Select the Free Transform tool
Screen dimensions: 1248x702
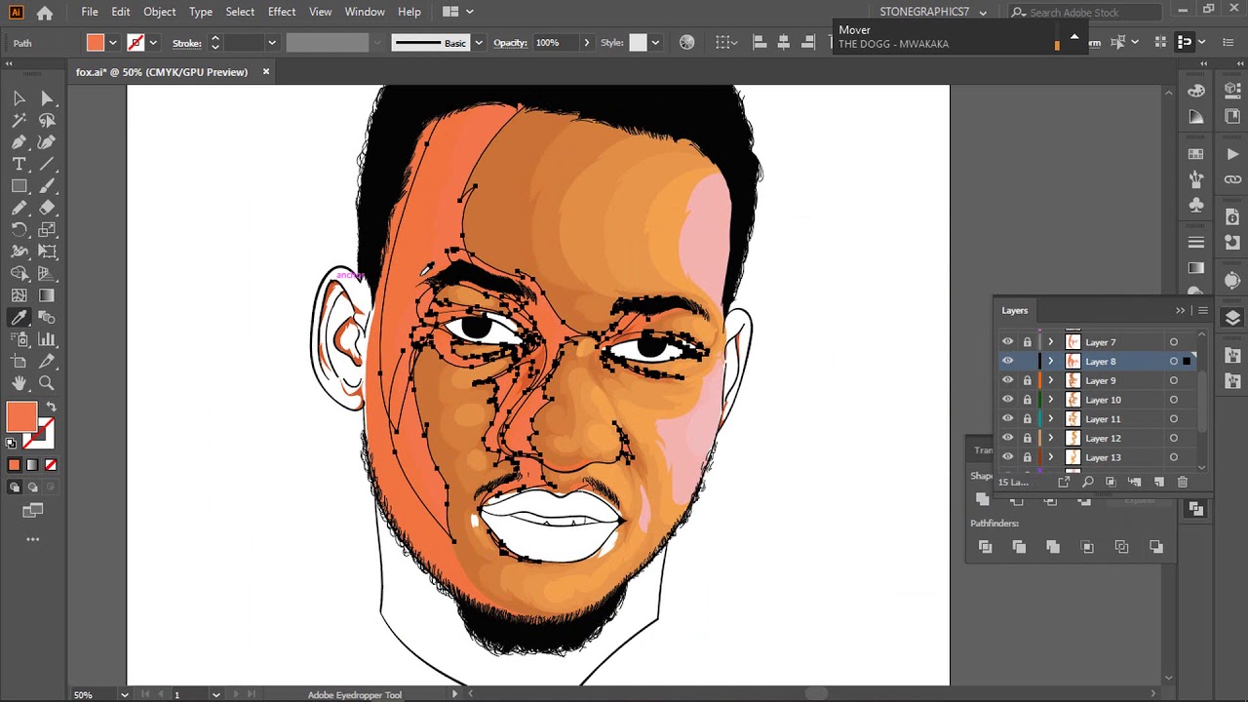click(47, 252)
